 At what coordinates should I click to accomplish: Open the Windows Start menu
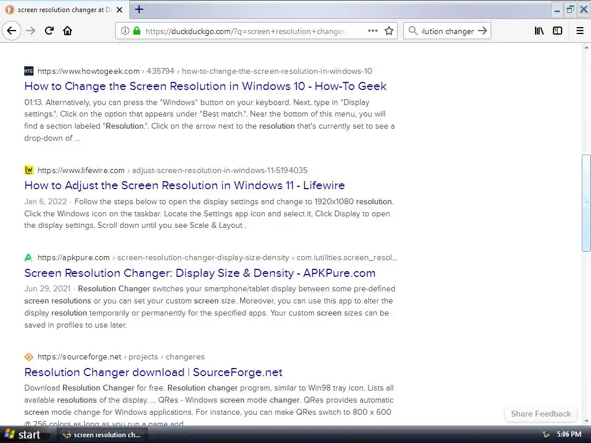coord(24,434)
